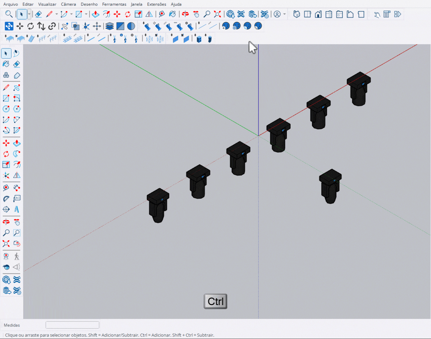431x339 pixels.
Task: Open the Arquivo menu
Action: click(11, 4)
